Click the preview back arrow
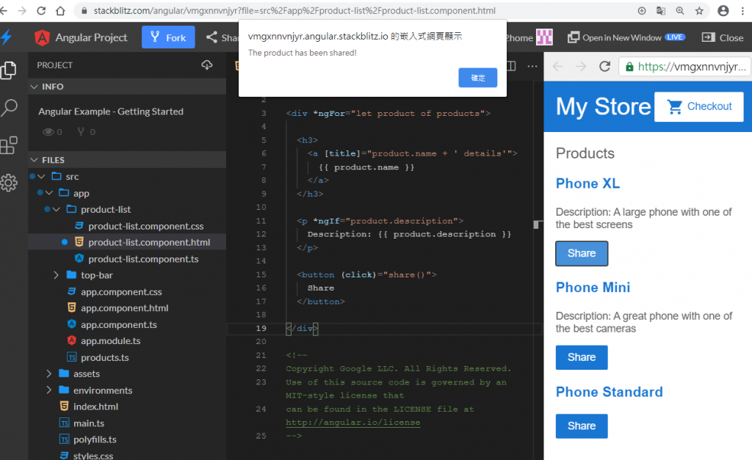 [x=558, y=67]
